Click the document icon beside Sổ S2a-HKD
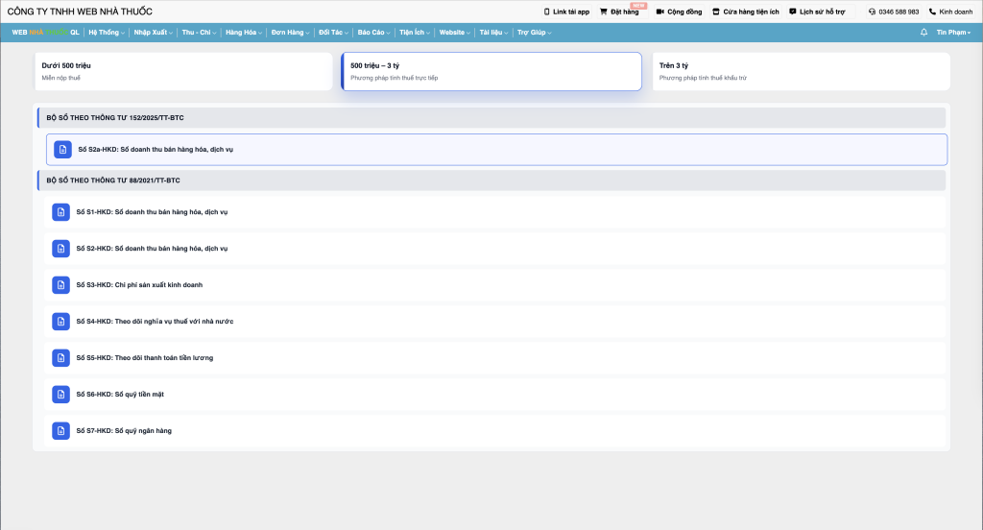 point(62,150)
